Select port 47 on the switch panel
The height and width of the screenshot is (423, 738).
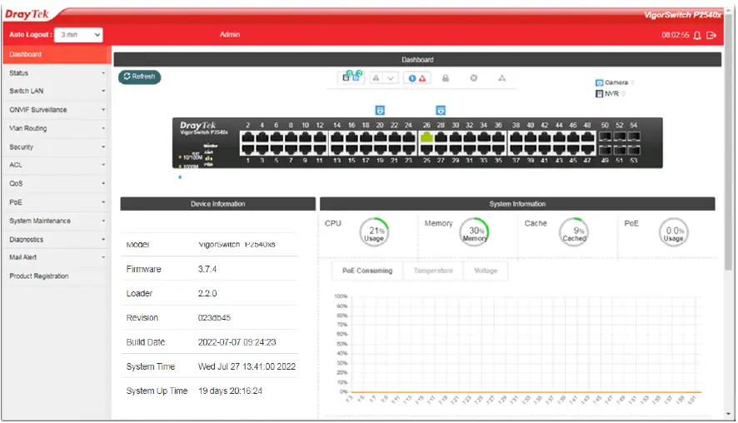point(587,150)
